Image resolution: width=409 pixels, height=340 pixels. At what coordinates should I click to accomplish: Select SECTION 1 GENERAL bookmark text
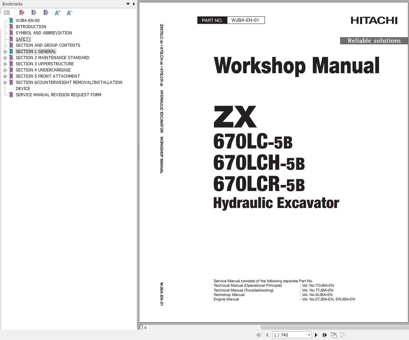point(36,52)
